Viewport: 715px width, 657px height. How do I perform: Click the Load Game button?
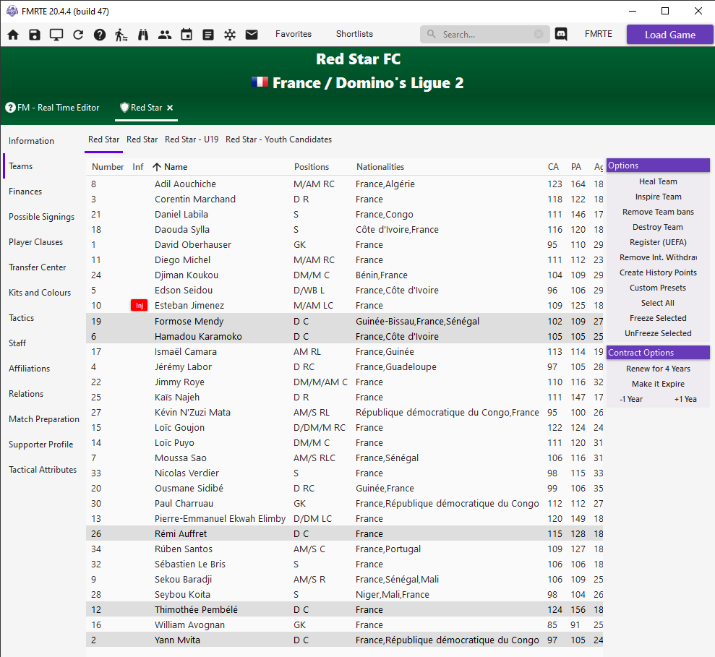click(670, 35)
